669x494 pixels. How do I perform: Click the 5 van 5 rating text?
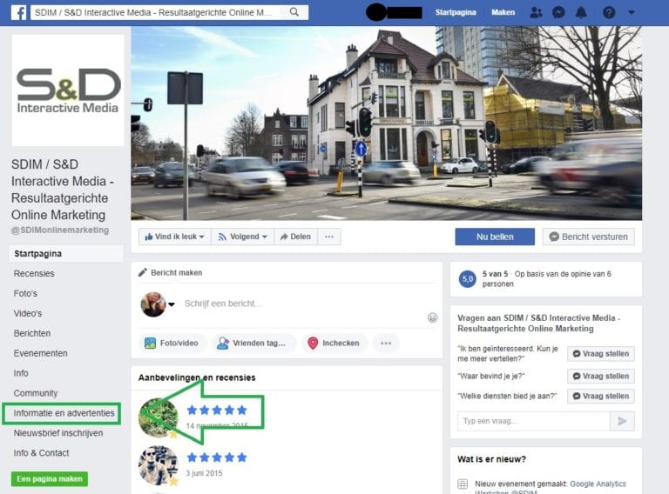[x=495, y=274]
